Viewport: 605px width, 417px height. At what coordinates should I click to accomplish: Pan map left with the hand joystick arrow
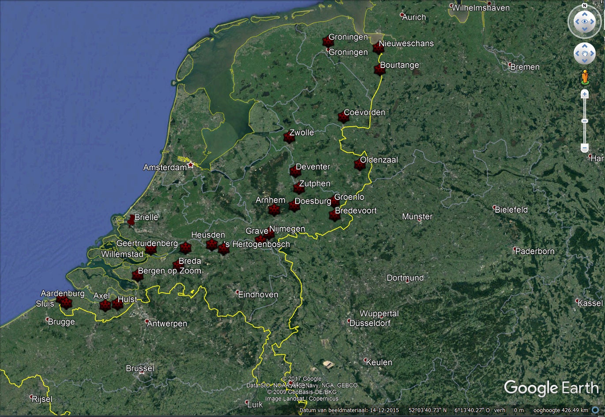pyautogui.click(x=578, y=54)
